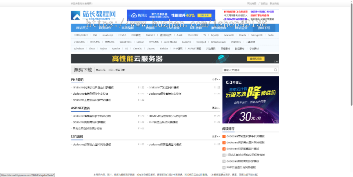Open the Notepad category link

201,42
